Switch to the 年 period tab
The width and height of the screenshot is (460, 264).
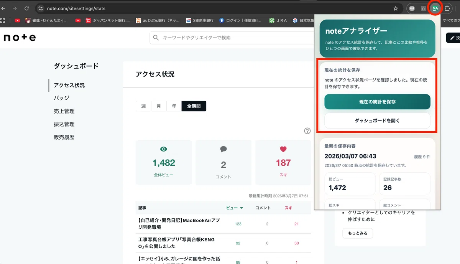click(x=174, y=106)
